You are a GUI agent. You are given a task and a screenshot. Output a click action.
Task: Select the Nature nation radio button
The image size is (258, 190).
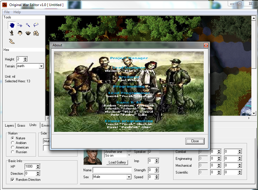[12, 138]
